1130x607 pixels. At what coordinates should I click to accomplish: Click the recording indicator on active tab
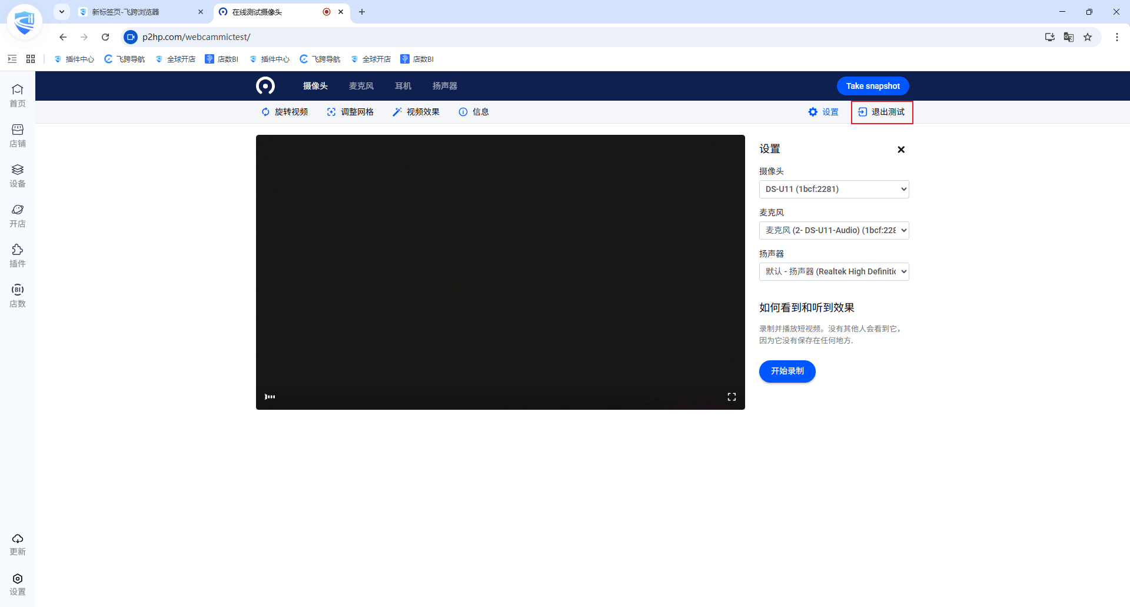click(327, 12)
